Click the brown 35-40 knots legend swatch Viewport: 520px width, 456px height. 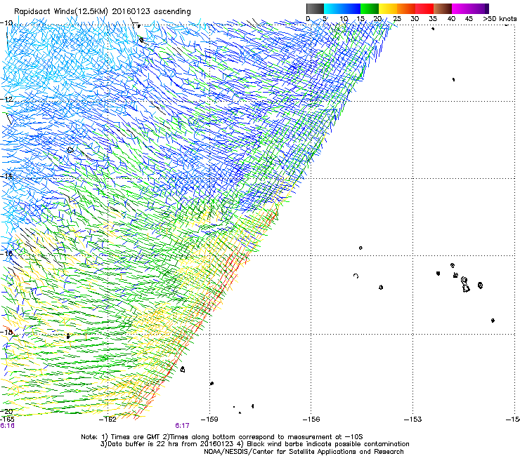click(443, 8)
